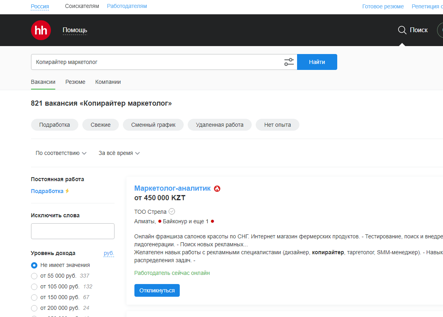Expand the 'По соответствию' sort dropdown

point(61,153)
